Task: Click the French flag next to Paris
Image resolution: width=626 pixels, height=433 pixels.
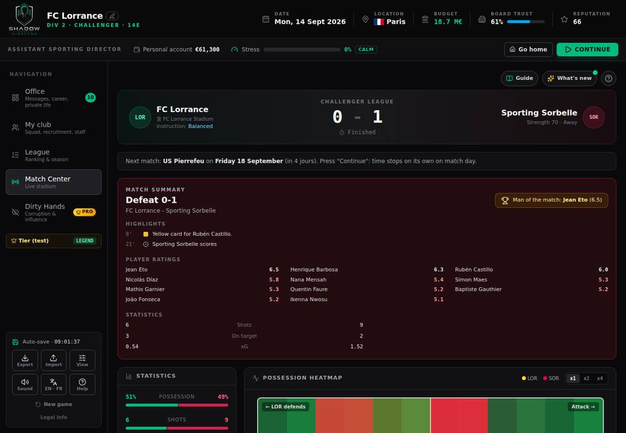Action: 379,22
